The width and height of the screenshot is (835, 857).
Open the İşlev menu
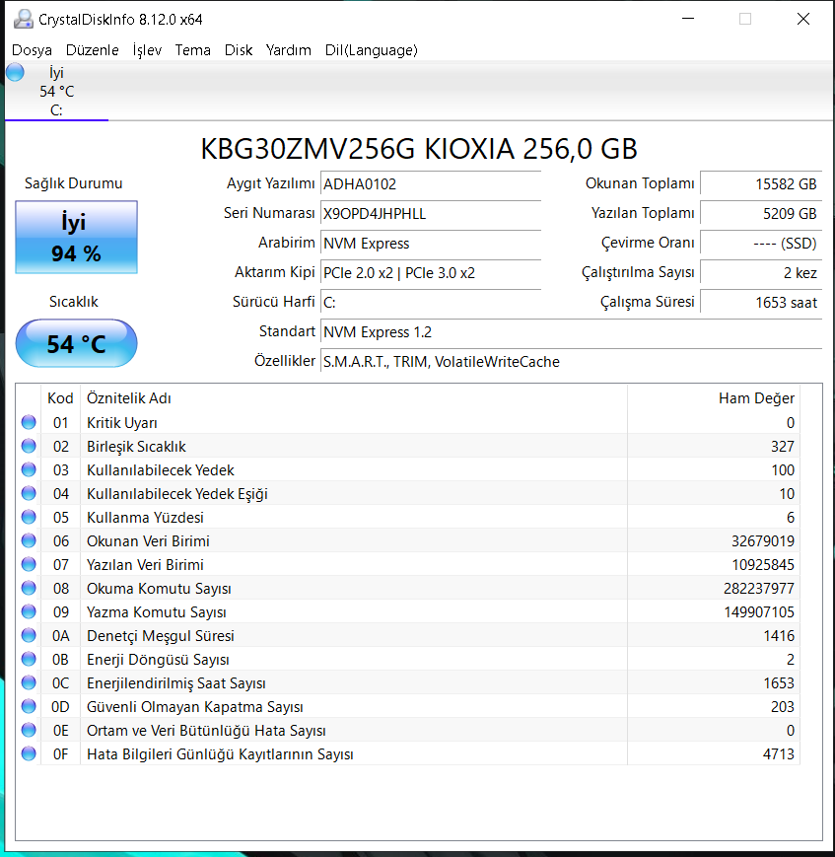point(147,50)
